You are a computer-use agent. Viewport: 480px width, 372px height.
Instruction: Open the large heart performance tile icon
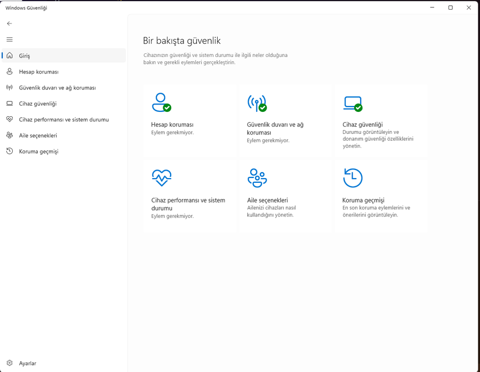(x=161, y=178)
